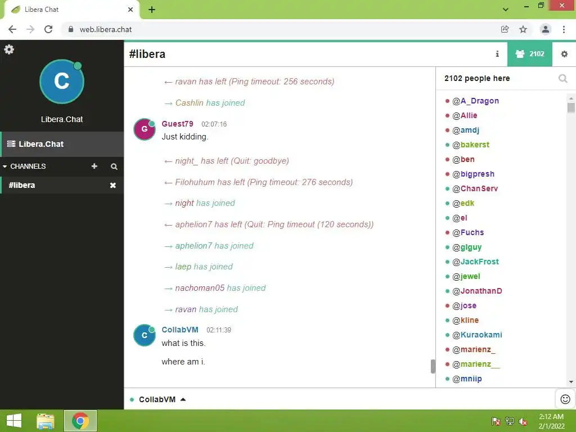This screenshot has height=432, width=576.
Task: Reload the web.libera.chat page
Action: [x=48, y=29]
